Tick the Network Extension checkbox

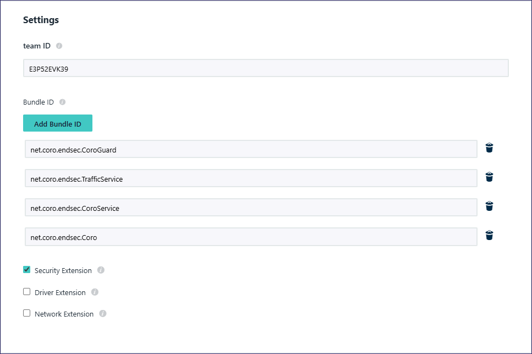(x=26, y=313)
